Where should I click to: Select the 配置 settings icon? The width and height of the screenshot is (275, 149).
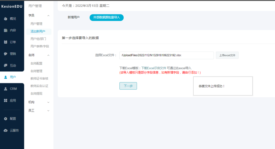(x=6, y=119)
